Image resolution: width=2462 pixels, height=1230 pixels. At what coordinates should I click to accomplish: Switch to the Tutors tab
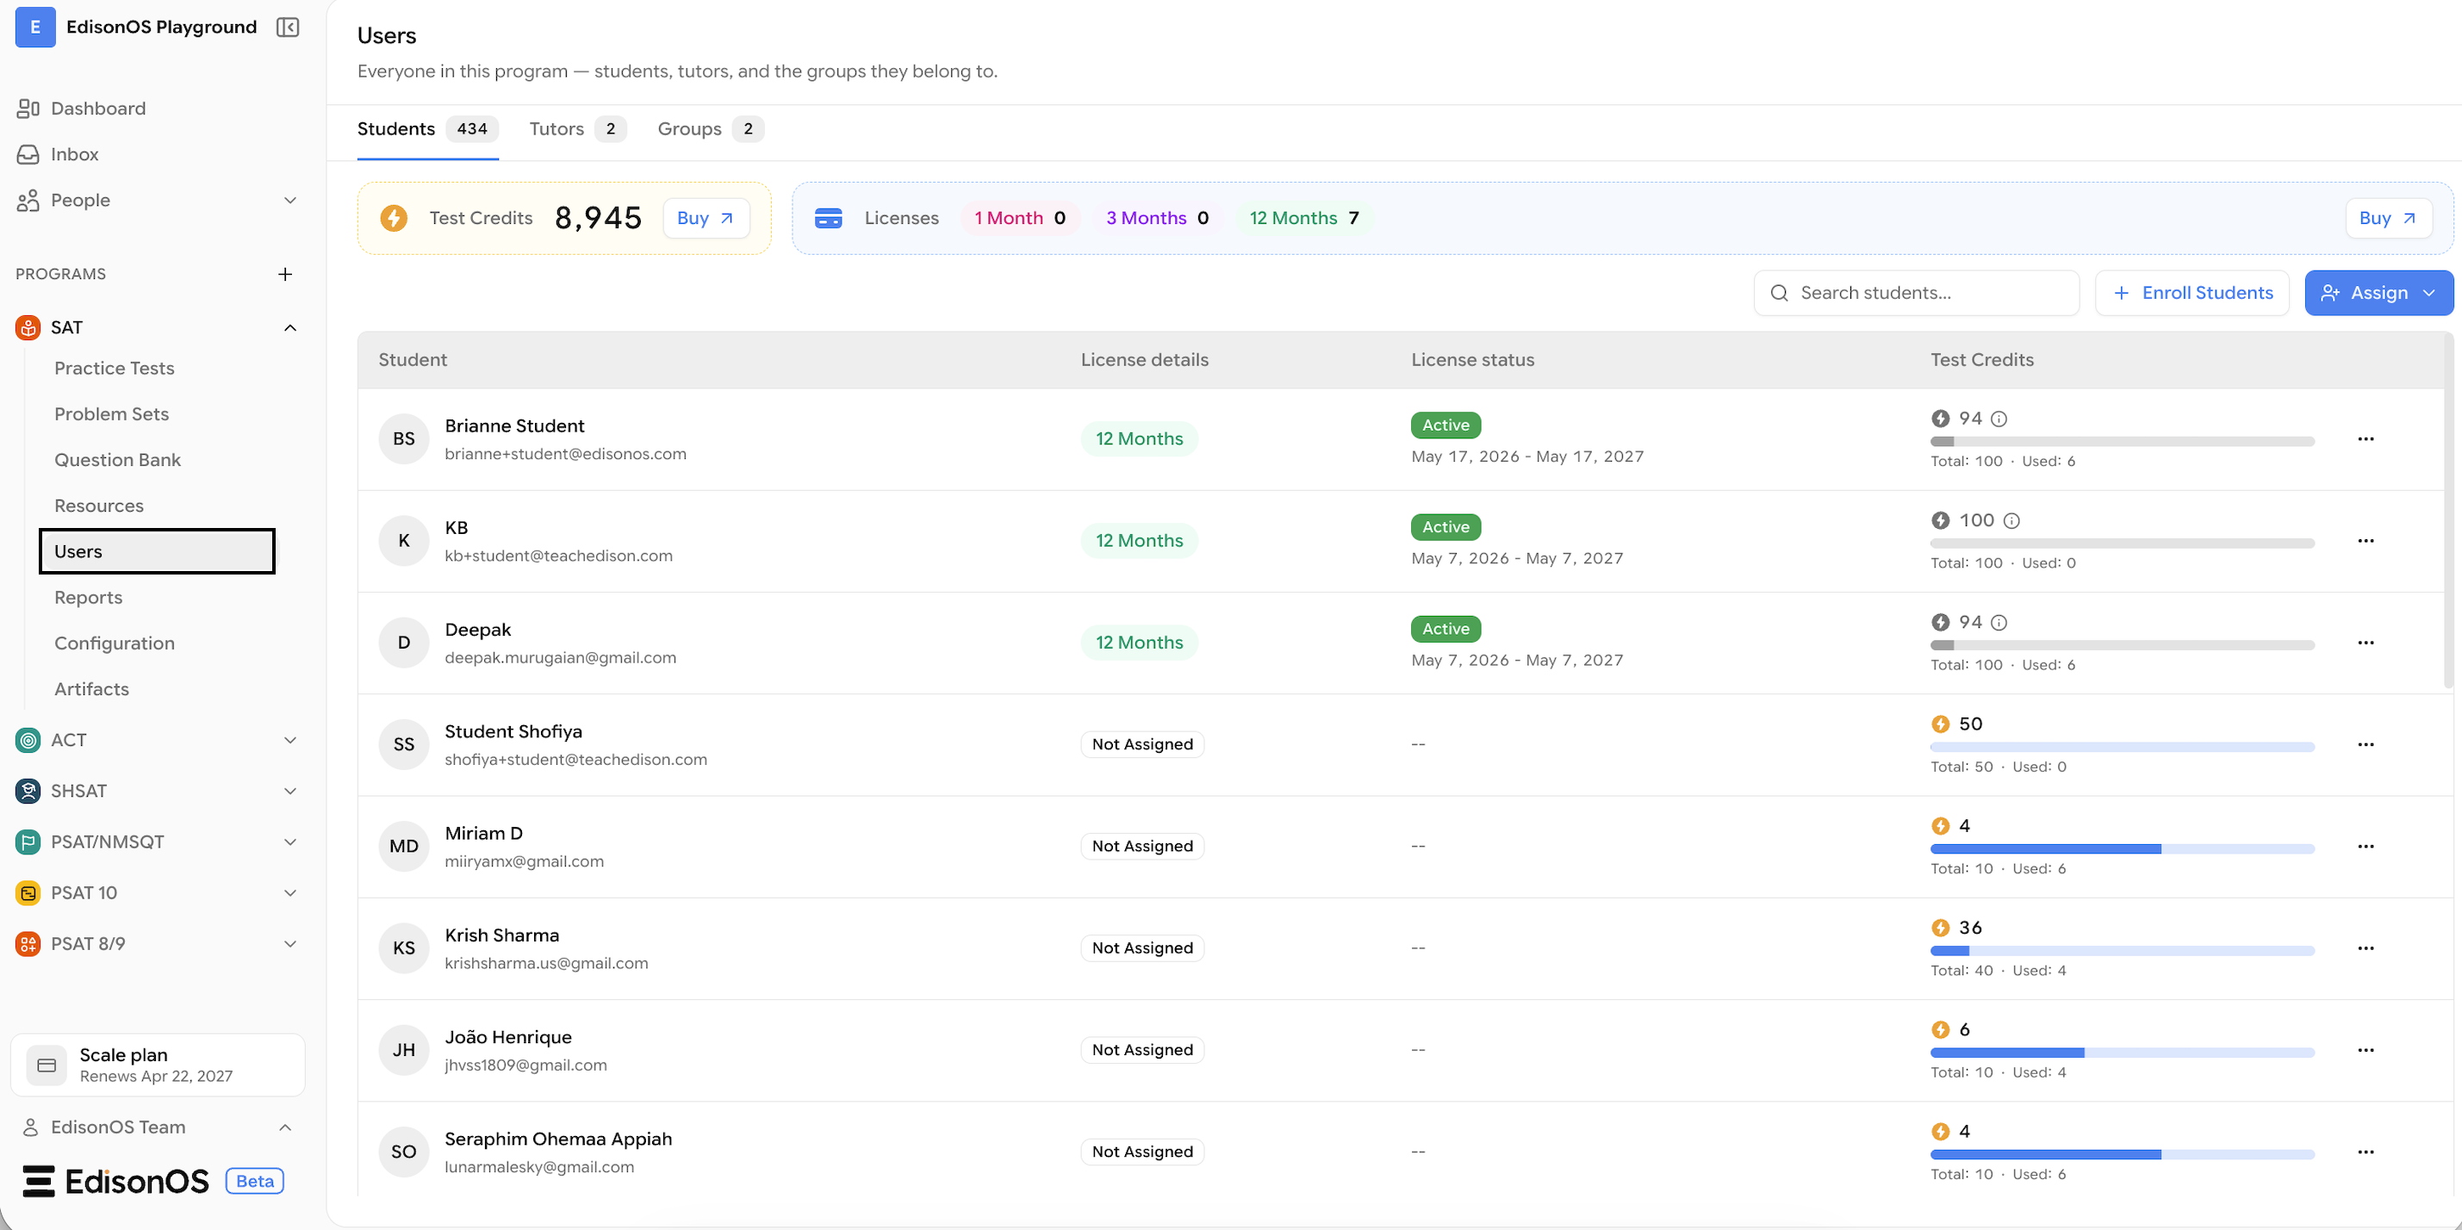point(577,129)
